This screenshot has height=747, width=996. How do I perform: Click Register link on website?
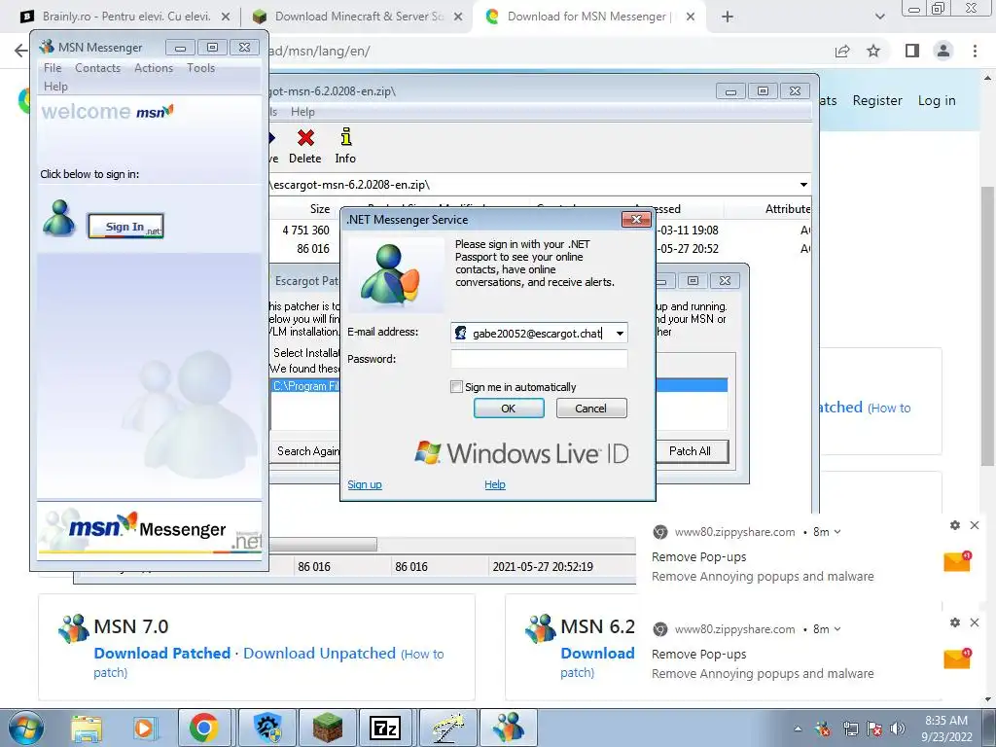tap(877, 100)
